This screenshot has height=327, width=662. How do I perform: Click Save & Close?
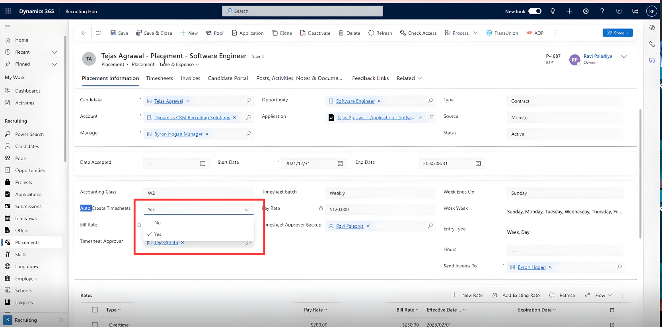pos(154,33)
